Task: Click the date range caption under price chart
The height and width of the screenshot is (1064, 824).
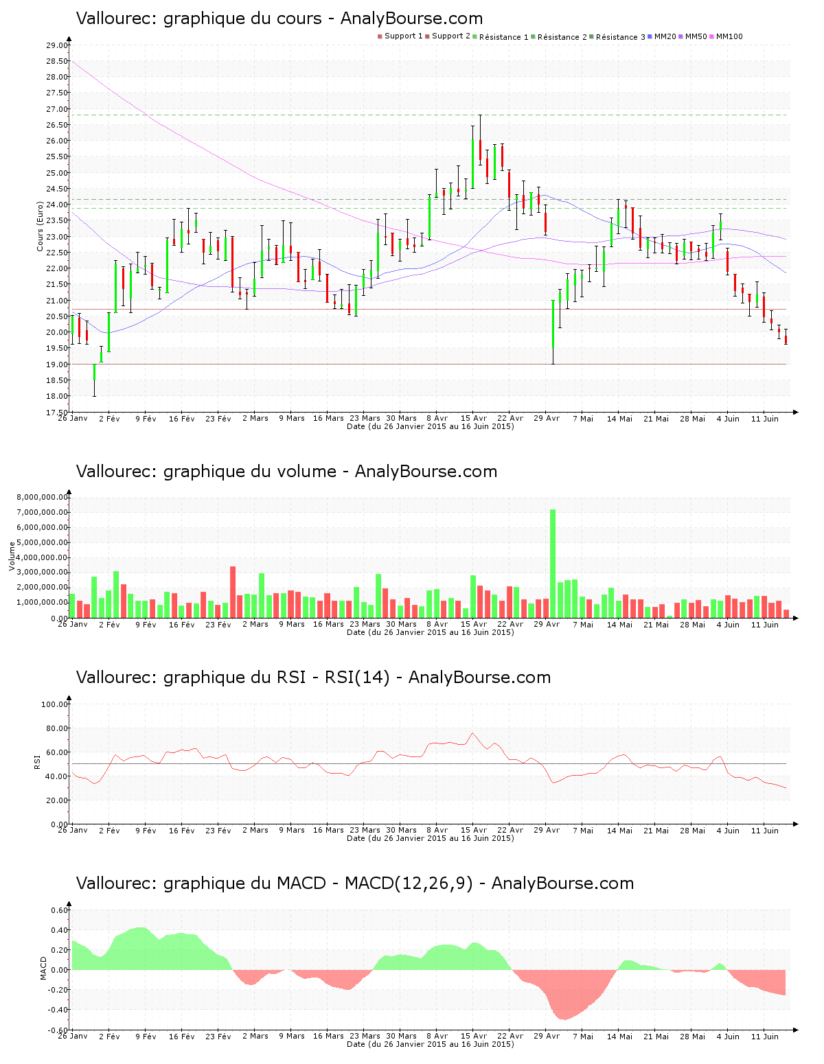Action: [431, 426]
